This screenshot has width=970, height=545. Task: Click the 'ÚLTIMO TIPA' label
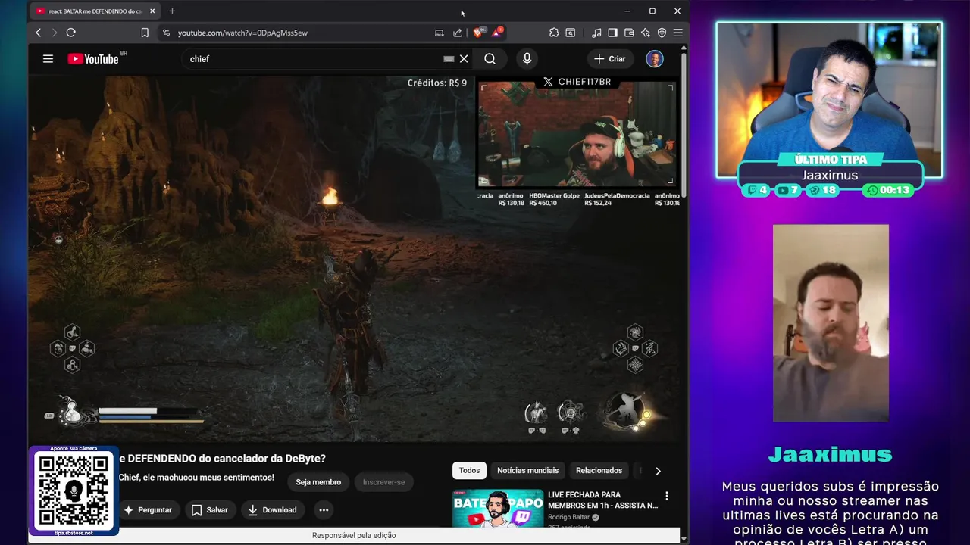[x=831, y=160]
